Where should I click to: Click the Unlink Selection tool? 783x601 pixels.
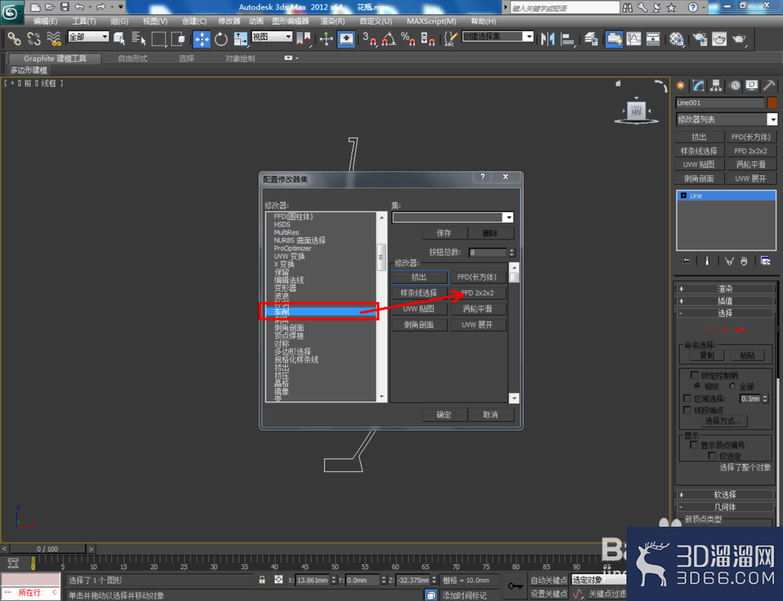coord(34,38)
